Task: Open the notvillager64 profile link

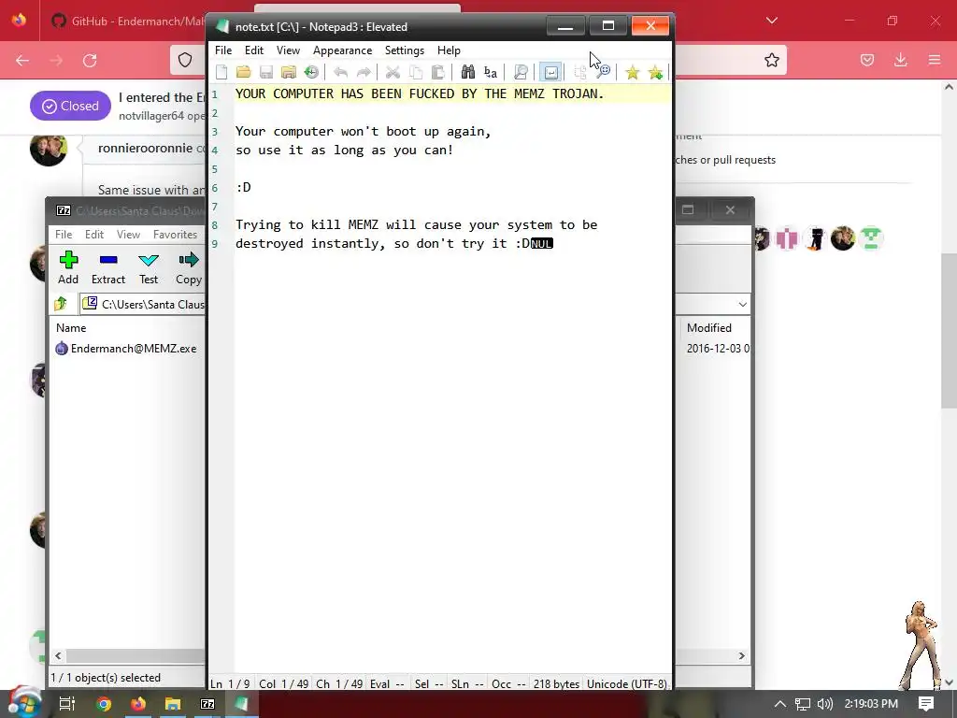Action: 151,115
